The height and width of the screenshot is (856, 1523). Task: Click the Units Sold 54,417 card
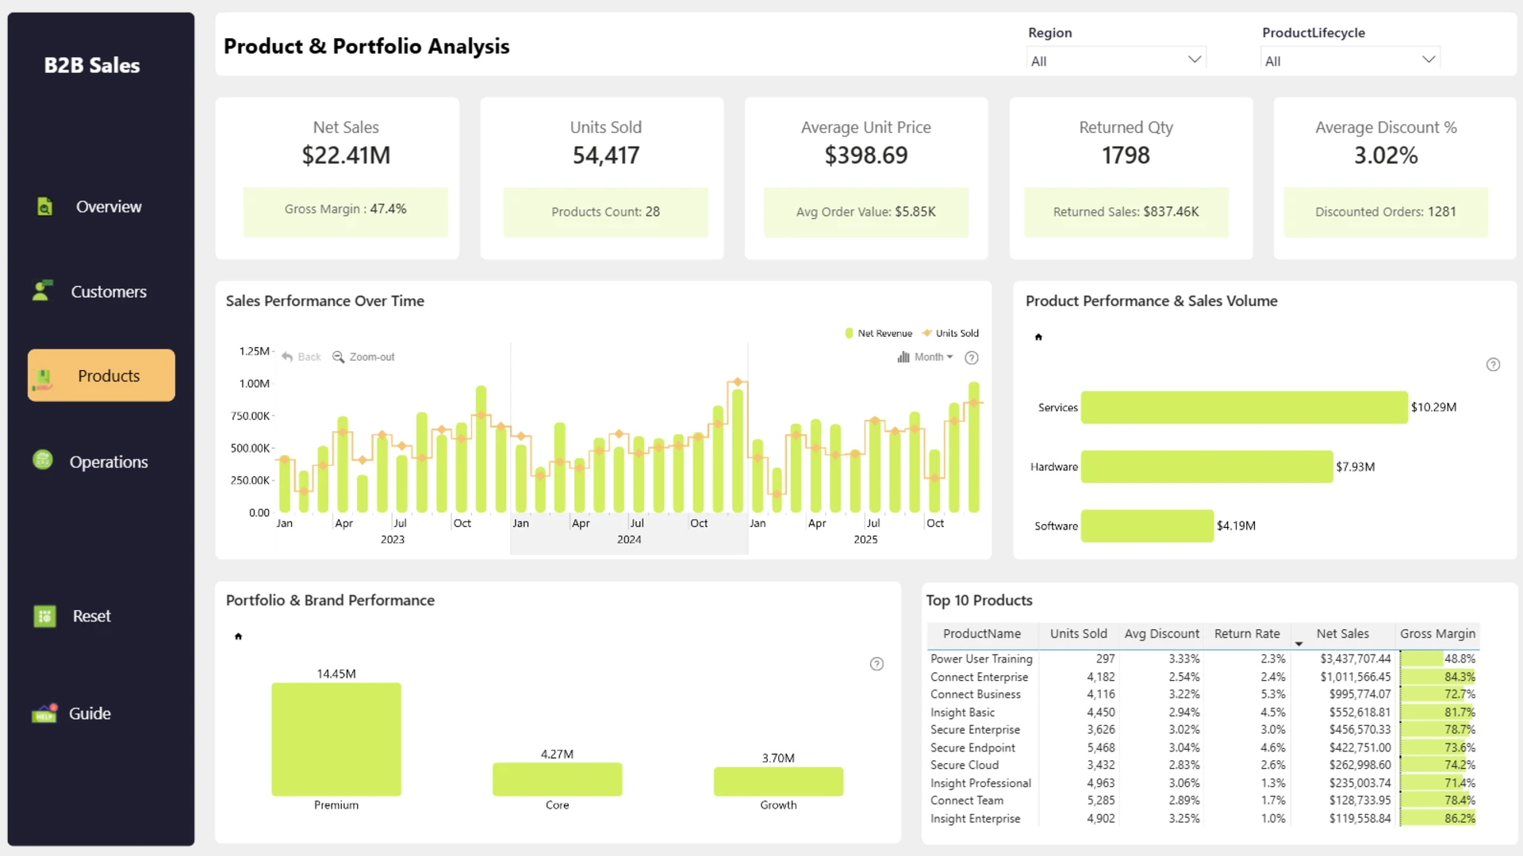[x=602, y=178]
